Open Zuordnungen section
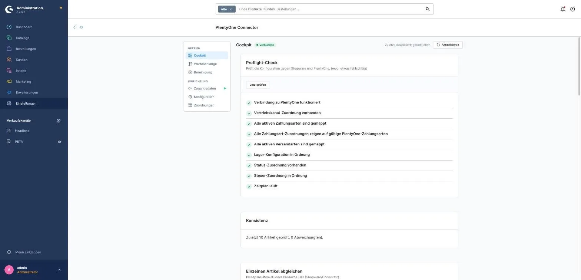Screen dimensions: 581x280 pyautogui.click(x=207, y=105)
